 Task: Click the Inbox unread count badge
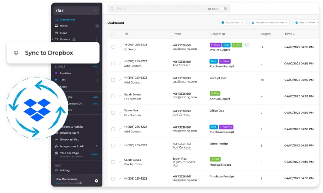tap(97, 26)
